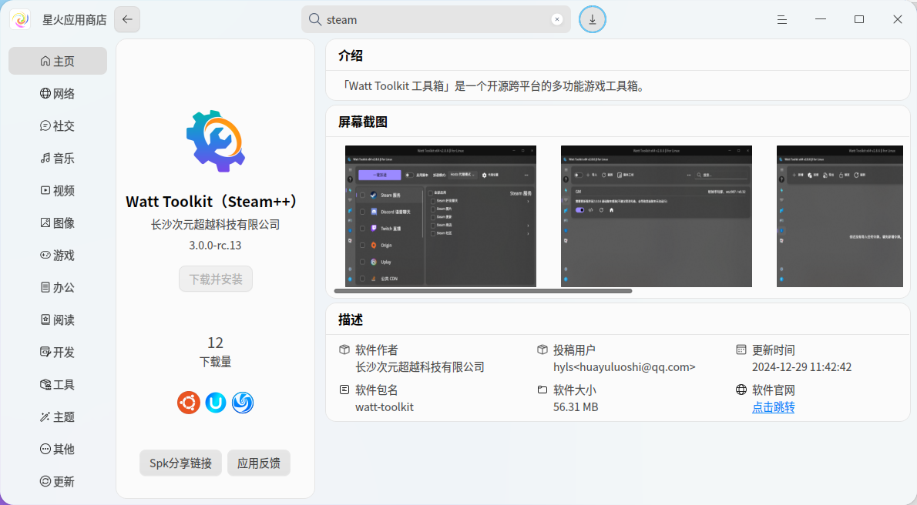This screenshot has height=505, width=917.
Task: Show the 图像 category
Action: [57, 222]
